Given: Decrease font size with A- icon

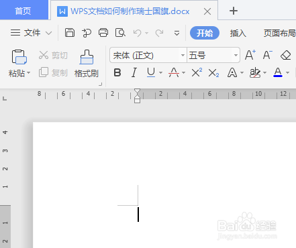Looking at the screenshot, I should click(x=268, y=55).
